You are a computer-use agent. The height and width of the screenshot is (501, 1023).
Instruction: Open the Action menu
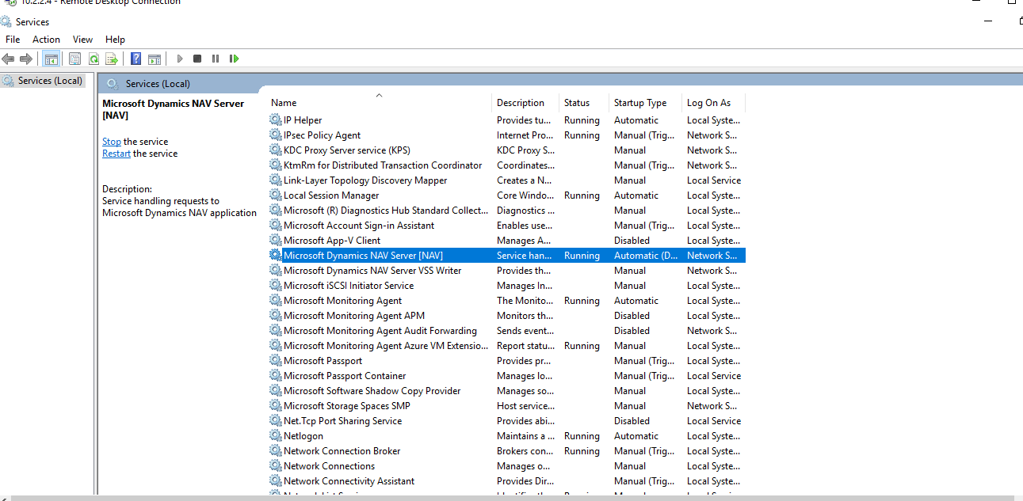(x=46, y=39)
